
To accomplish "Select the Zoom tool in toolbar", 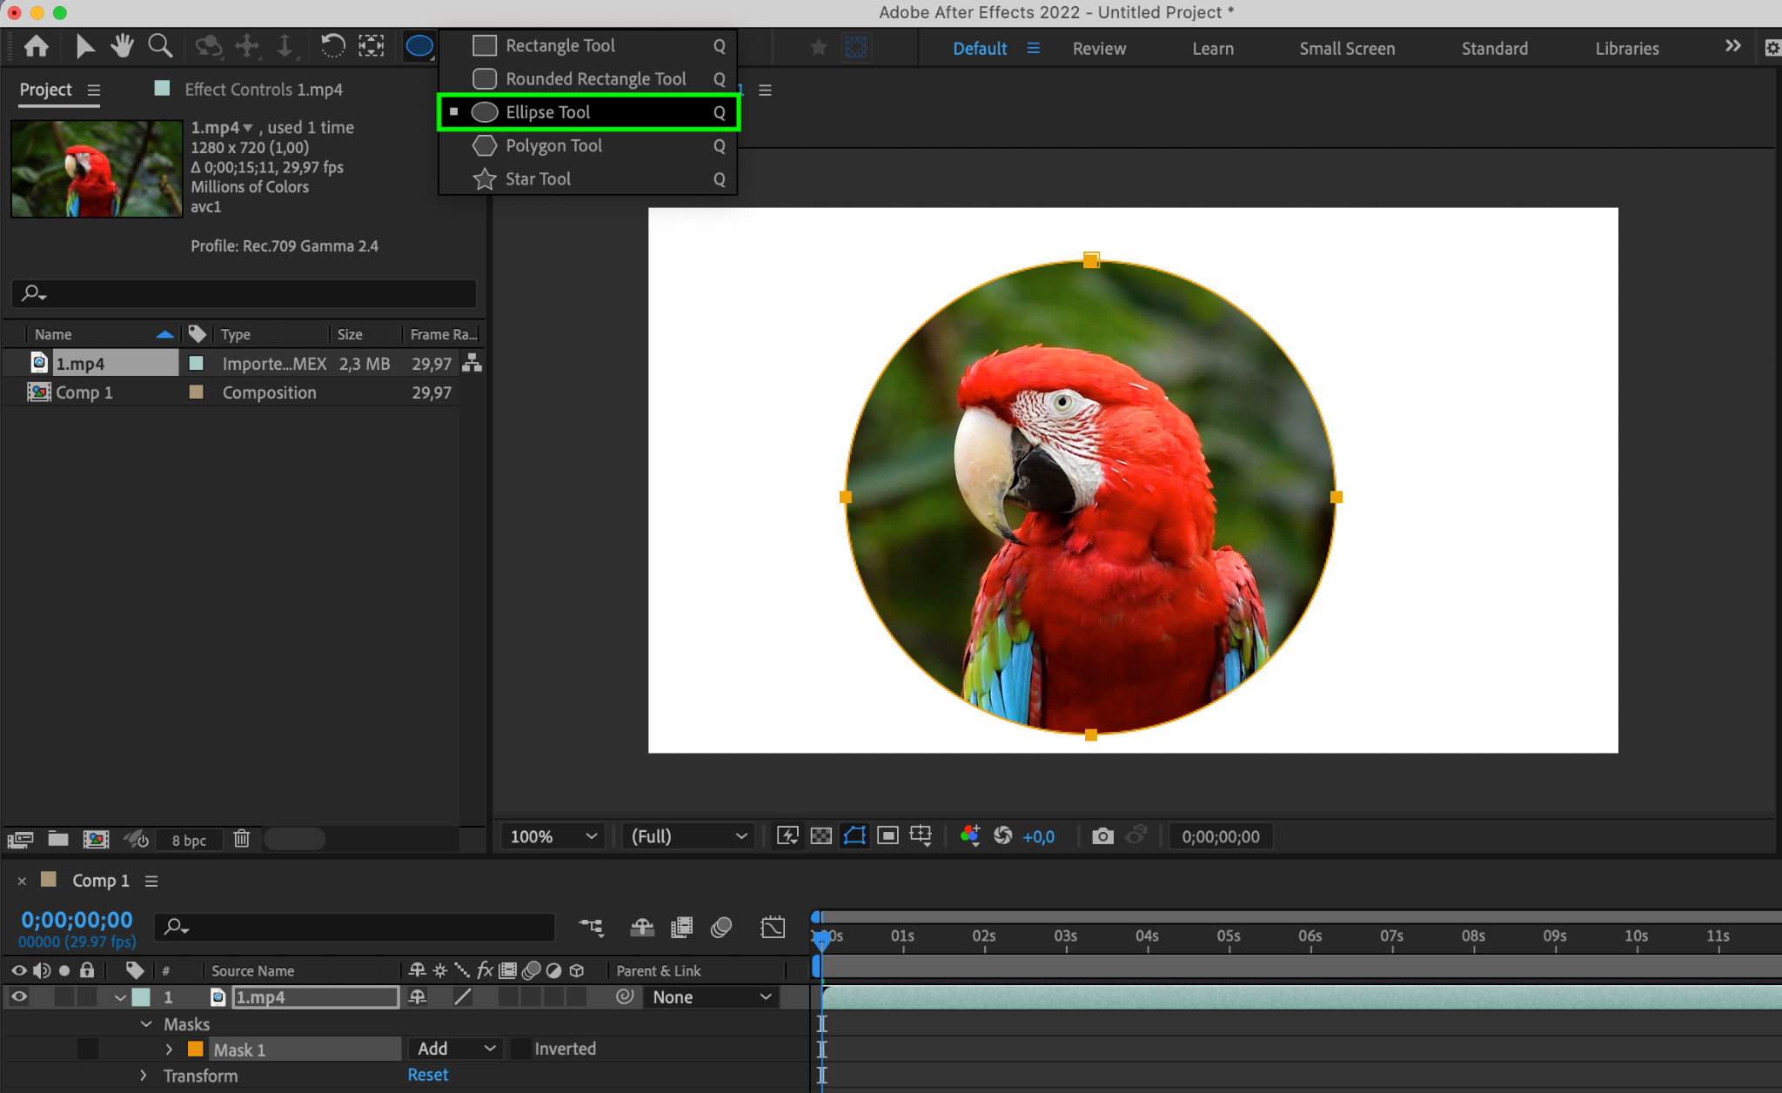I will 160,46.
